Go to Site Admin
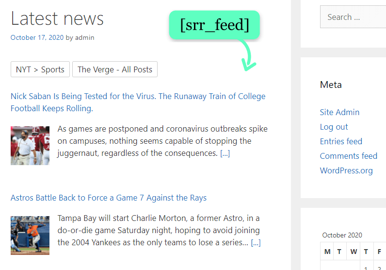The width and height of the screenshot is (386, 270). point(339,112)
